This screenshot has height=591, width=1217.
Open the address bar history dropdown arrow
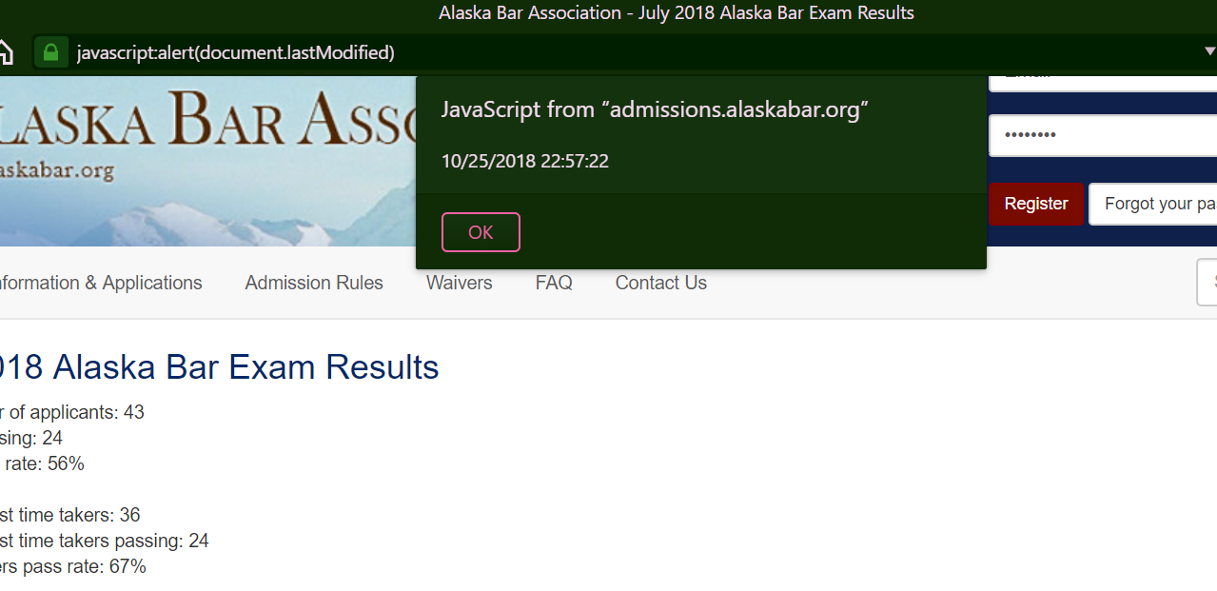[1209, 51]
